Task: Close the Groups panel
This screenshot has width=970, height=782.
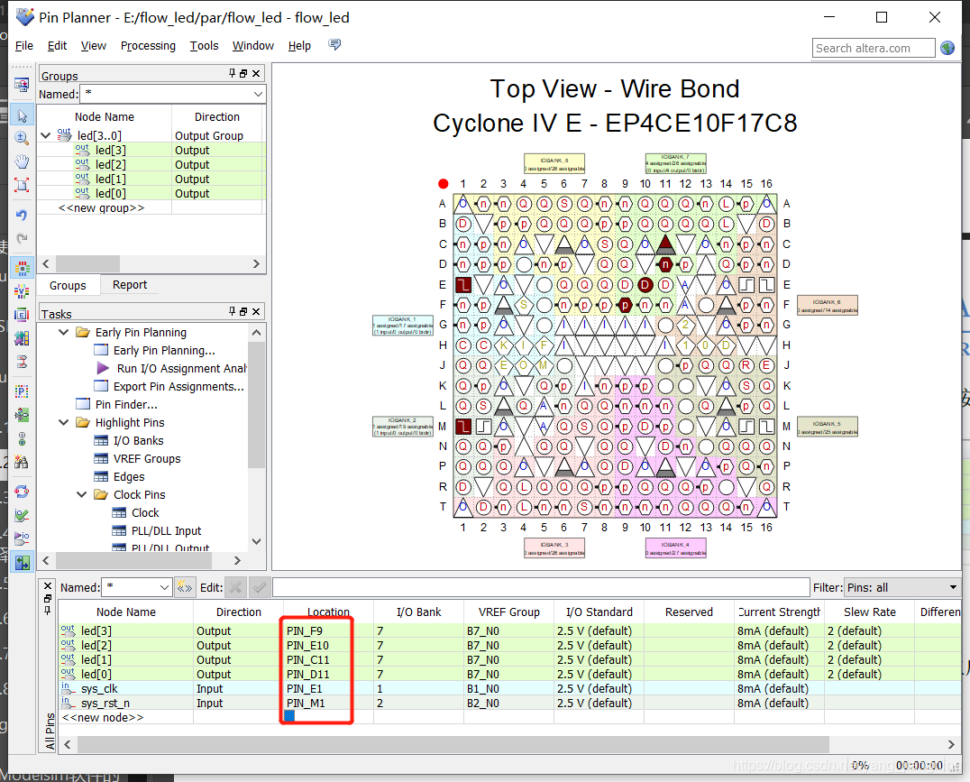Action: click(256, 73)
